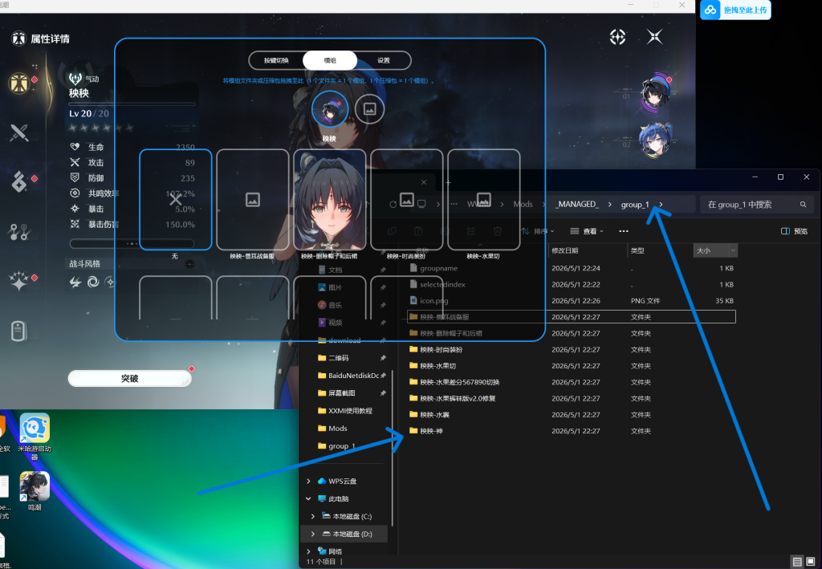Choose the 秧秧-兽耳战备服 mod card
Image resolution: width=822 pixels, height=569 pixels.
coord(253,200)
